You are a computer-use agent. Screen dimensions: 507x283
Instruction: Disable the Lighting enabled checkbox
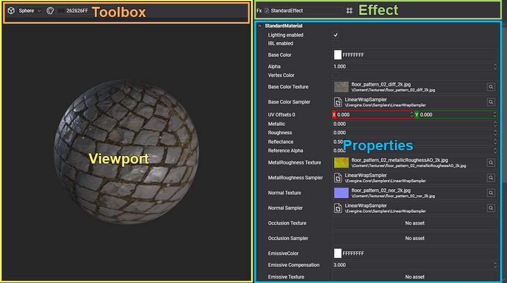coord(336,35)
